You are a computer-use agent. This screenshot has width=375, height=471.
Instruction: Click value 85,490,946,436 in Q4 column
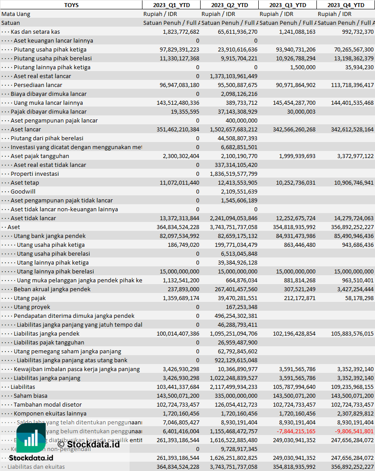point(354,236)
